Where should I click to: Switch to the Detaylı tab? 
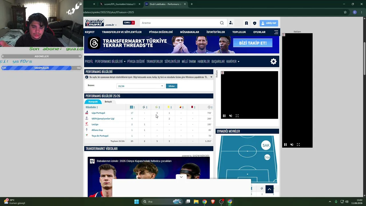pos(108,102)
